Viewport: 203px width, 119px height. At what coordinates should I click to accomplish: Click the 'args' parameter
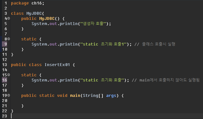click(111, 96)
